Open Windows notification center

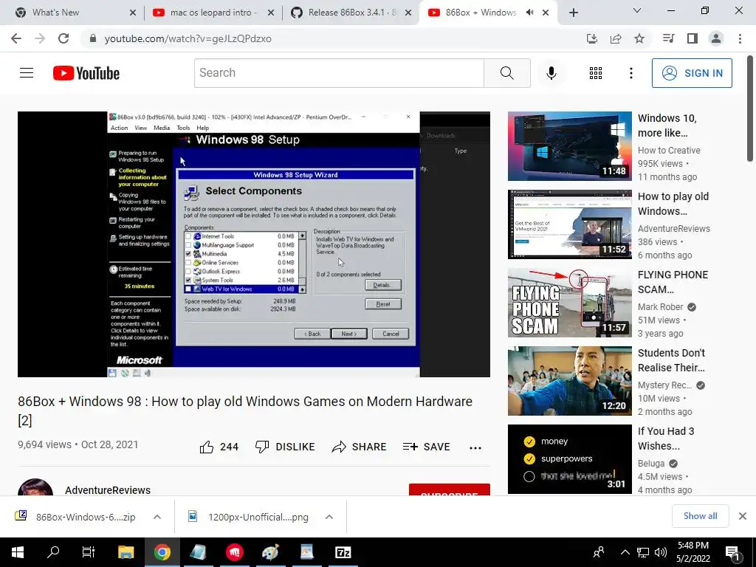732,552
